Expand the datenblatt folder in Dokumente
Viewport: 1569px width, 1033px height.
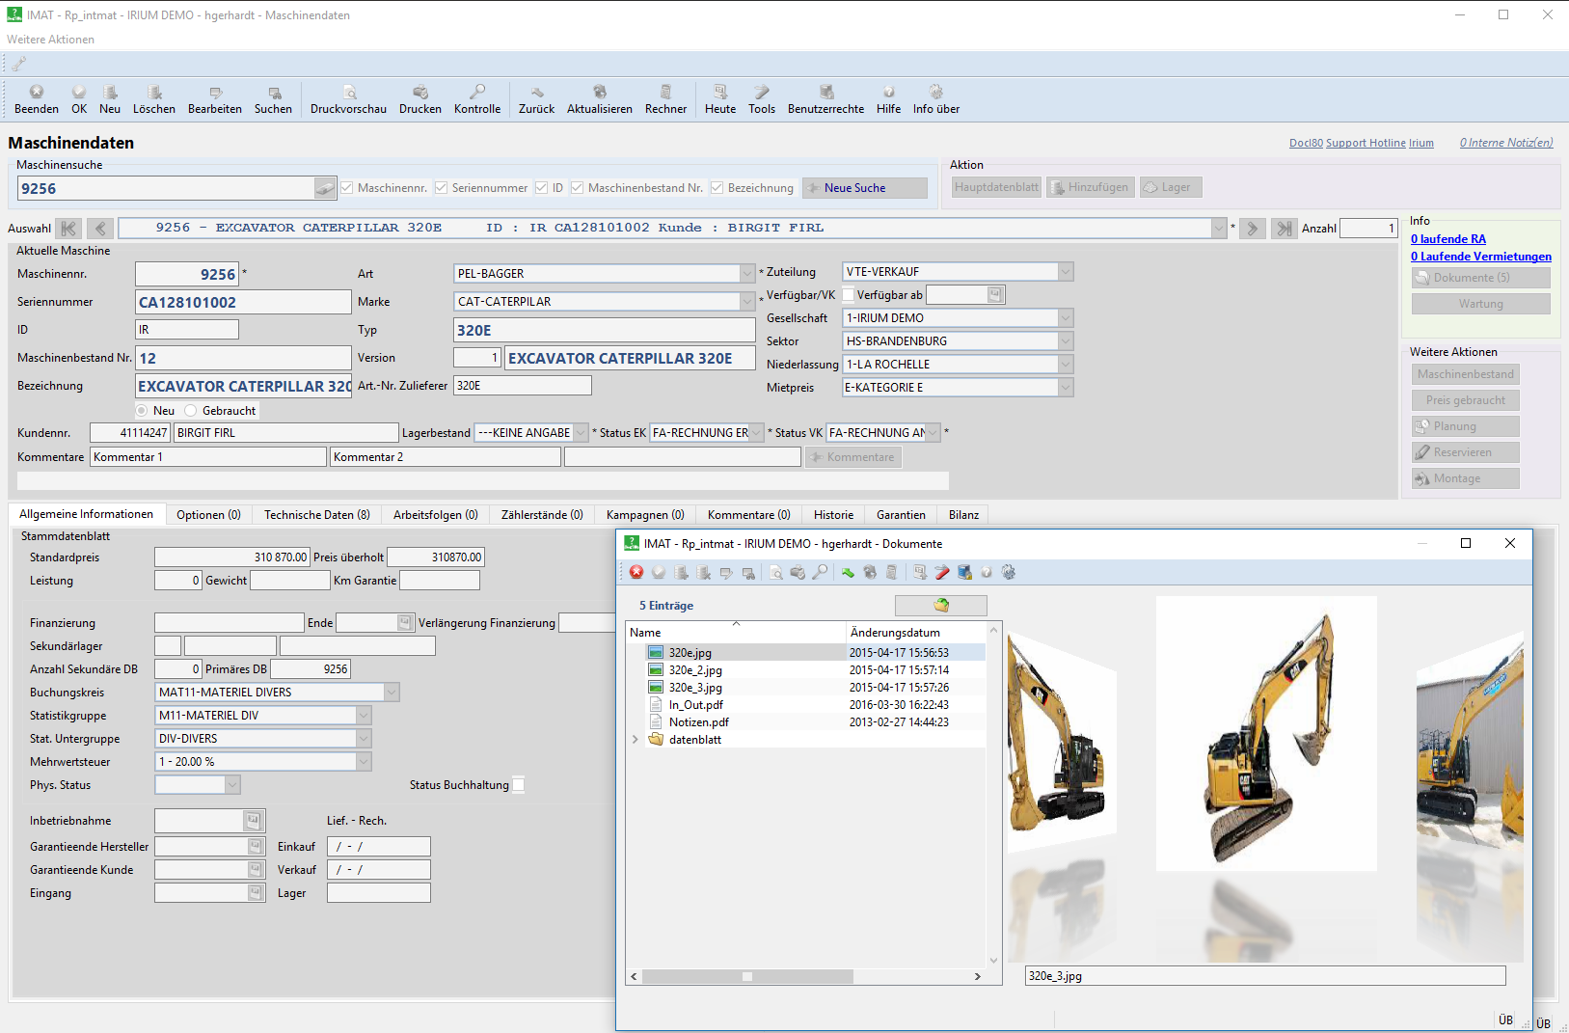(x=636, y=739)
